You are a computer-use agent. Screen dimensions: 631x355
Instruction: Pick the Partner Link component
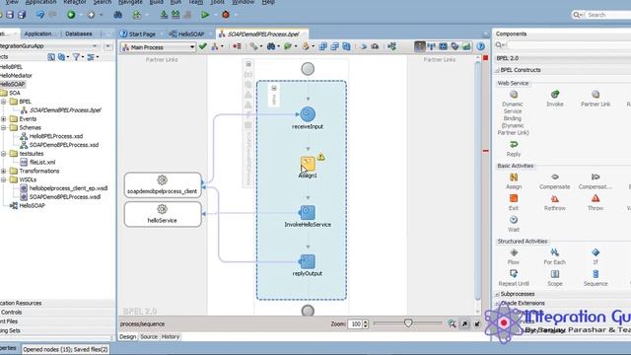[x=596, y=99]
